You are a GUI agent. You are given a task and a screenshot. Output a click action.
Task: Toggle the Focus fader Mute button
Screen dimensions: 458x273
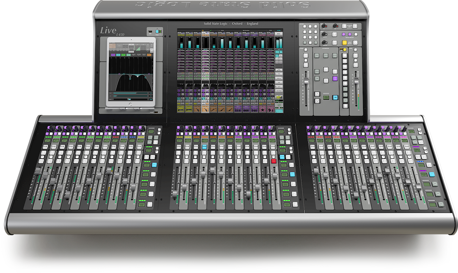pyautogui.click(x=306, y=65)
